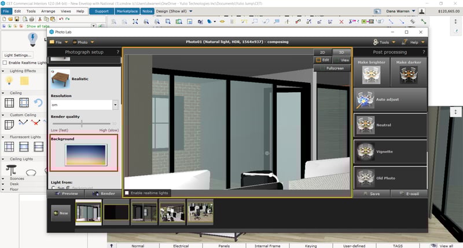Click the Open folder icon in toolbar
463x248 pixels.
click(x=10, y=19)
